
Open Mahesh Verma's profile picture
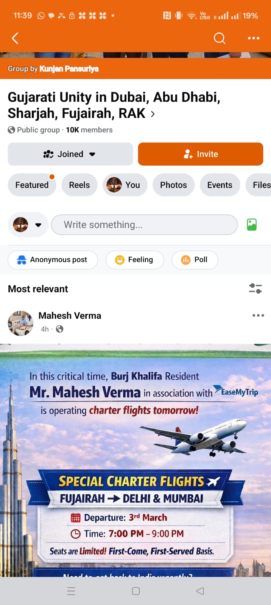point(20,323)
